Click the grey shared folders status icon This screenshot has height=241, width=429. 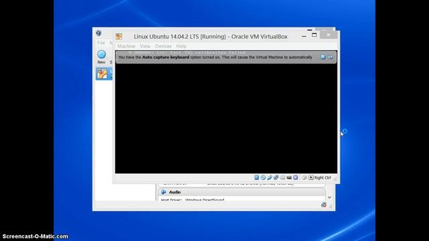[x=282, y=177]
